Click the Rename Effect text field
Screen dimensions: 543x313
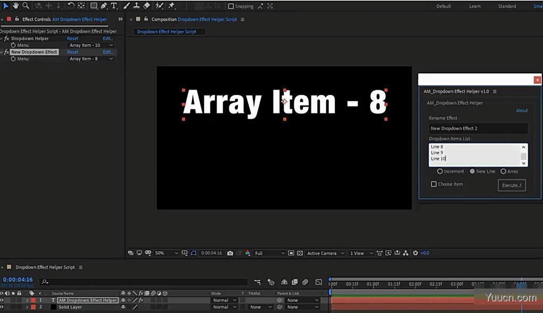point(478,128)
